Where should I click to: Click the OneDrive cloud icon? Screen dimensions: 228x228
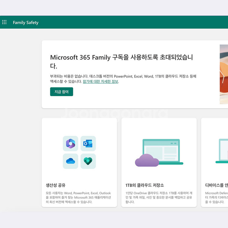tap(71, 161)
